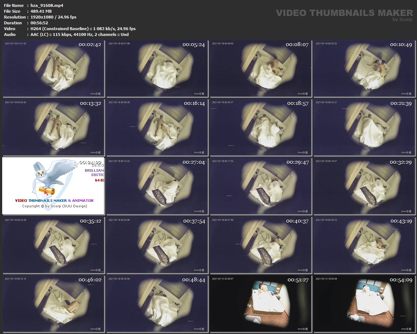The width and height of the screenshot is (417, 334).
Task: Pick the frame at 00:32:29
Action: pos(364,186)
